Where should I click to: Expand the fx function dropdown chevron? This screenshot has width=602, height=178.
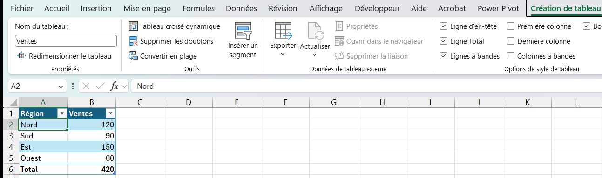(x=124, y=86)
